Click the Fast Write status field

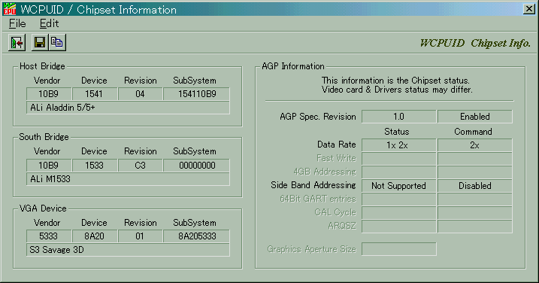(x=398, y=159)
